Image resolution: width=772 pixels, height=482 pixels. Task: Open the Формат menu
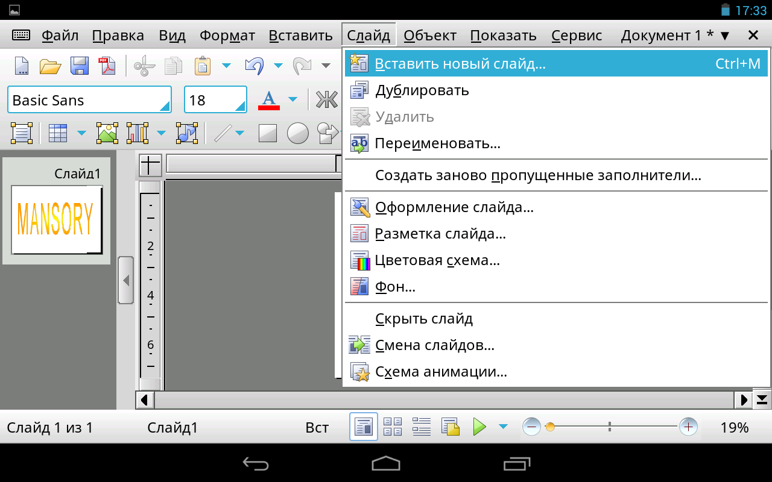227,36
